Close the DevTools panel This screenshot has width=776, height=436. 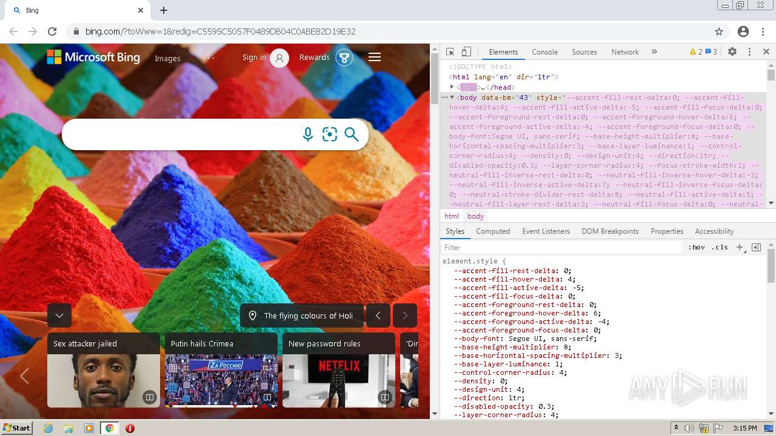pyautogui.click(x=766, y=52)
